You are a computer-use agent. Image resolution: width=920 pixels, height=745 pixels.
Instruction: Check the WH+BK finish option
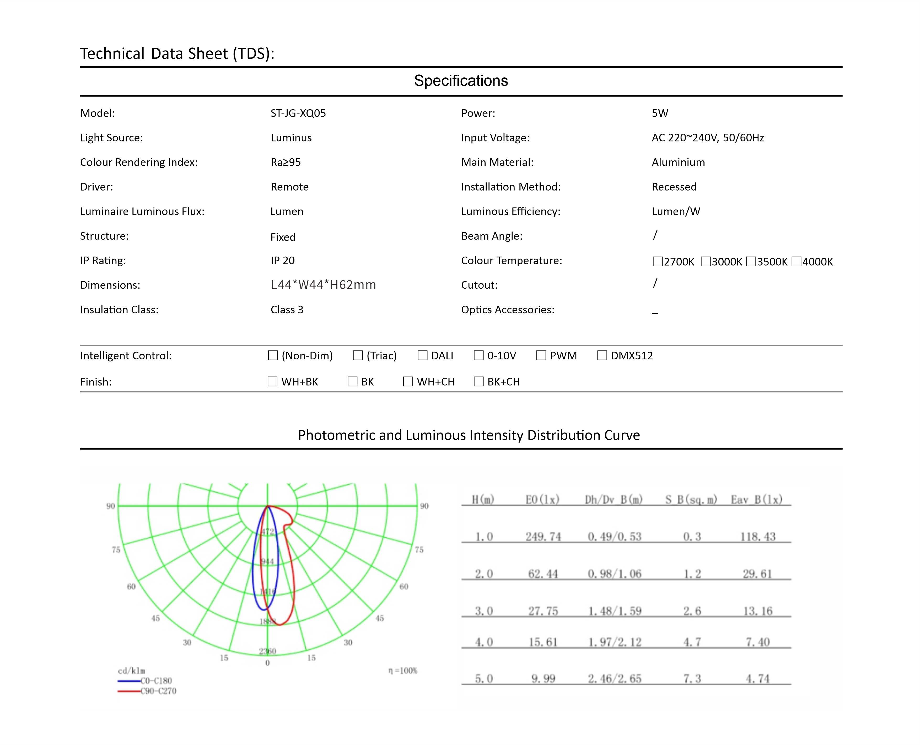[x=272, y=381]
